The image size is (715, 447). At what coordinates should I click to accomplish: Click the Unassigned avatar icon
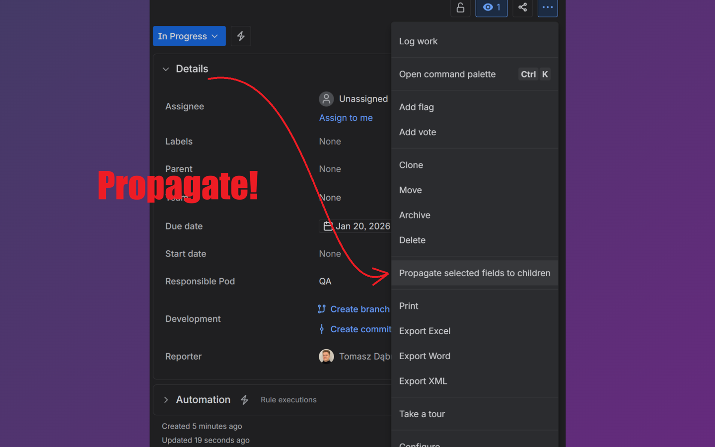tap(326, 99)
